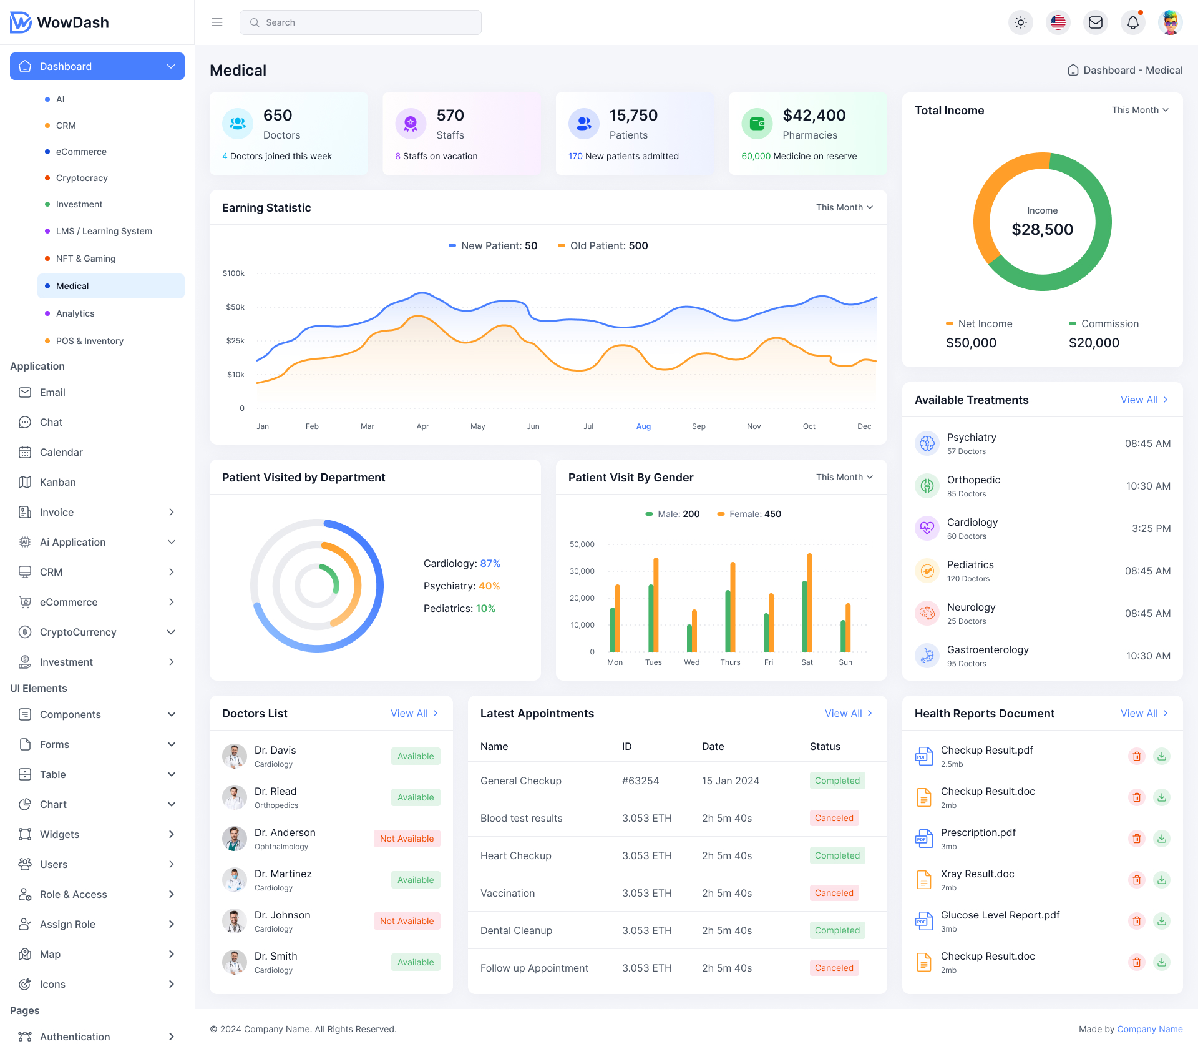Open the Calendar app in the sidebar
Screen dimensions: 1198x1049
pos(61,452)
